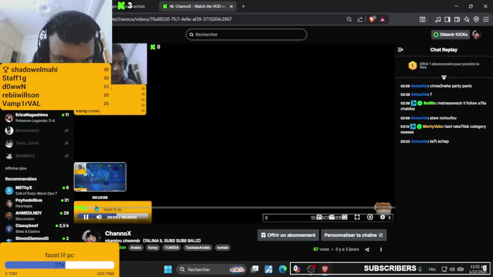Toggle theater mode in the player
Image resolution: width=493 pixels, height=277 pixels.
[x=345, y=217]
